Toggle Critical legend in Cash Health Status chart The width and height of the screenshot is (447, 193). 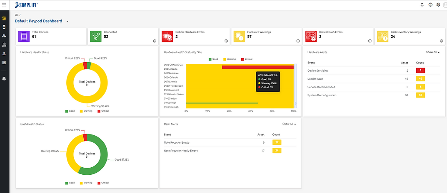102,183
